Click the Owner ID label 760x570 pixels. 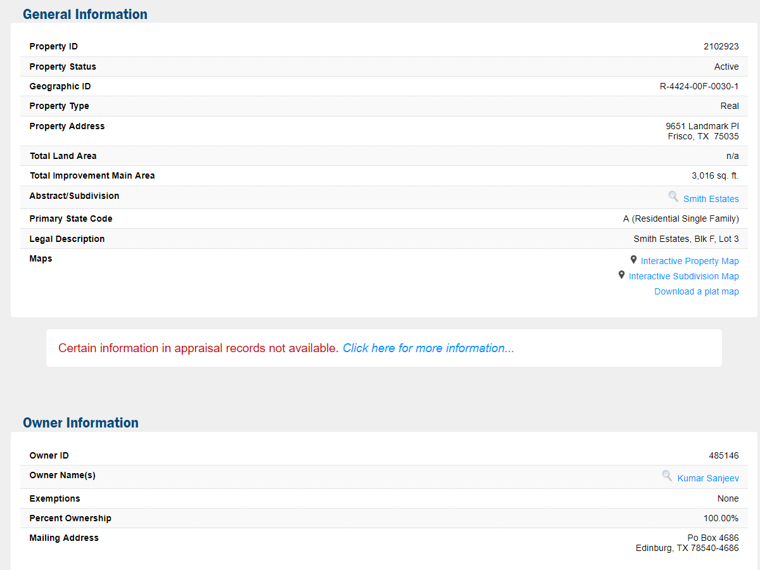pyautogui.click(x=49, y=455)
